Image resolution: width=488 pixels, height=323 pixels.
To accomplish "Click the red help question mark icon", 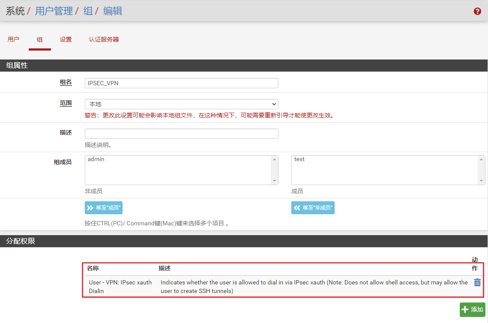I will (x=477, y=12).
